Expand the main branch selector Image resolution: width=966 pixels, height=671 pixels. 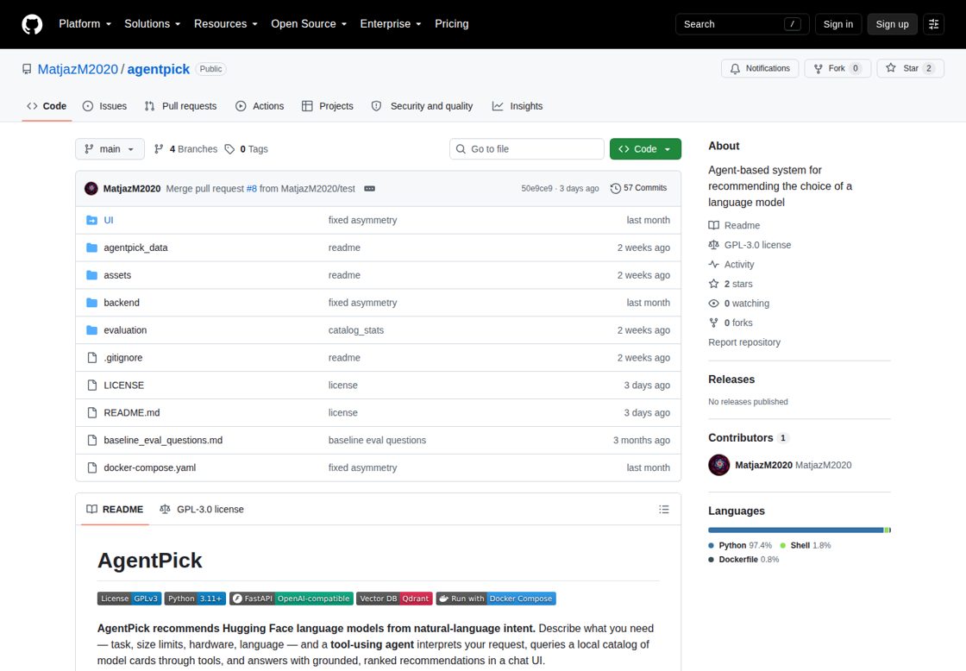pyautogui.click(x=110, y=149)
